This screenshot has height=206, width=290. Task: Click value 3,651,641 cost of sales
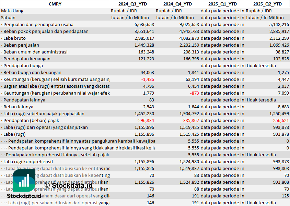[x=144, y=32]
